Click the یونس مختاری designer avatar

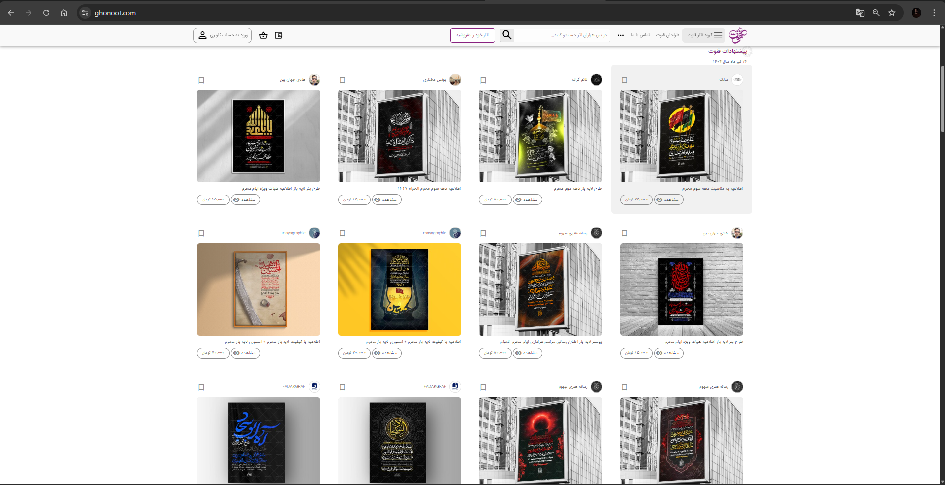455,80
